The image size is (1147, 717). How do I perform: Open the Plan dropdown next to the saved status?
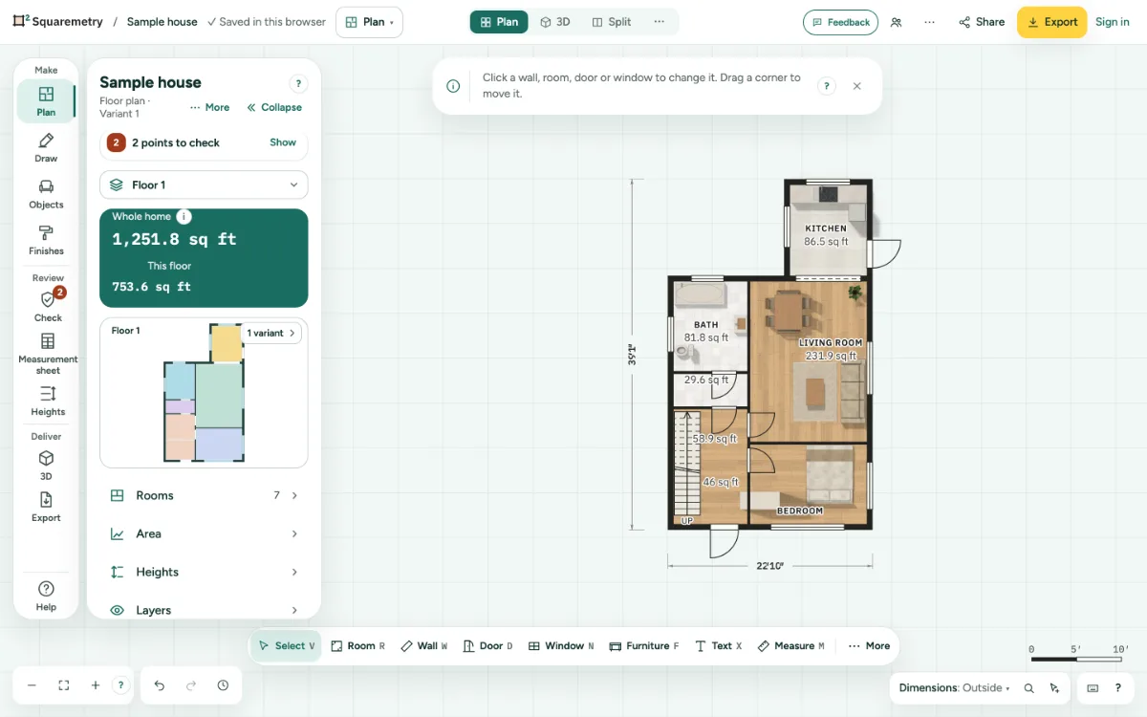click(369, 22)
